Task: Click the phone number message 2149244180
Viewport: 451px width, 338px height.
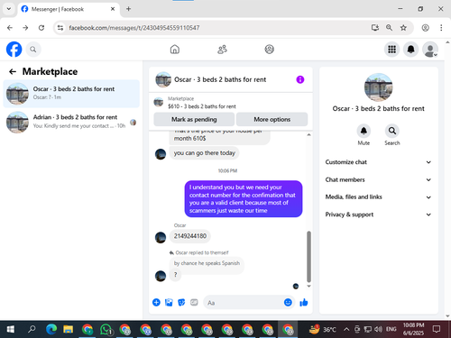Action: click(190, 236)
